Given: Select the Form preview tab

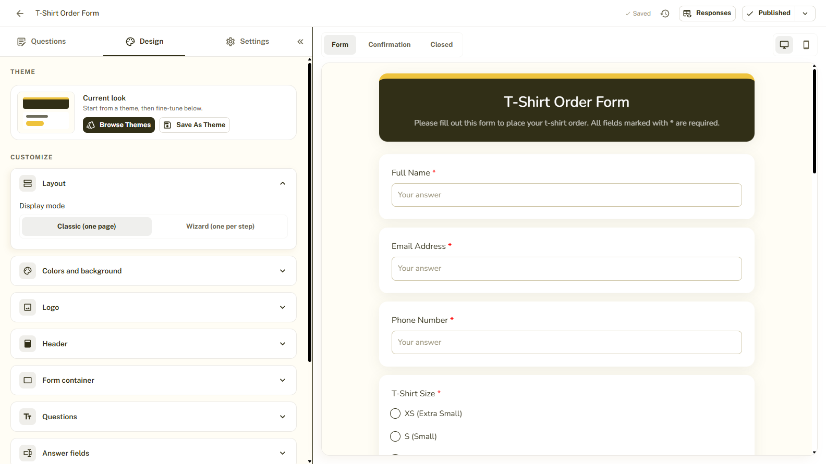Looking at the screenshot, I should click(340, 45).
